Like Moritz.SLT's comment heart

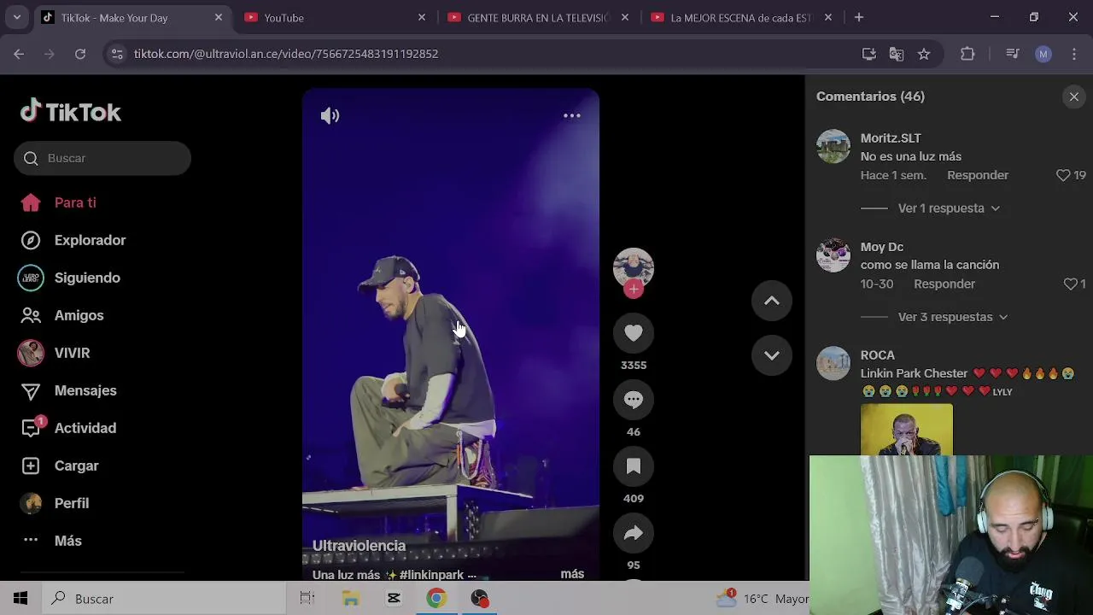coord(1063,175)
